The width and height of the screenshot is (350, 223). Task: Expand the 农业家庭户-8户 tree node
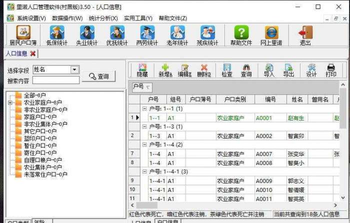pos(10,102)
